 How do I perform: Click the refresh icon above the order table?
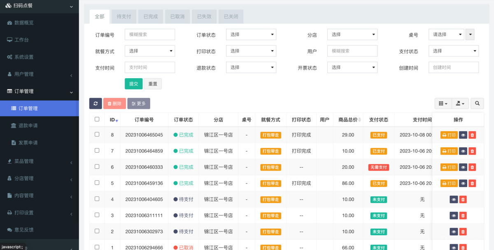pyautogui.click(x=96, y=103)
